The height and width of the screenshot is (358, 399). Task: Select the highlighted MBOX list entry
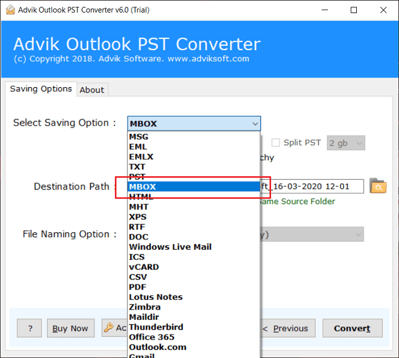tap(194, 187)
